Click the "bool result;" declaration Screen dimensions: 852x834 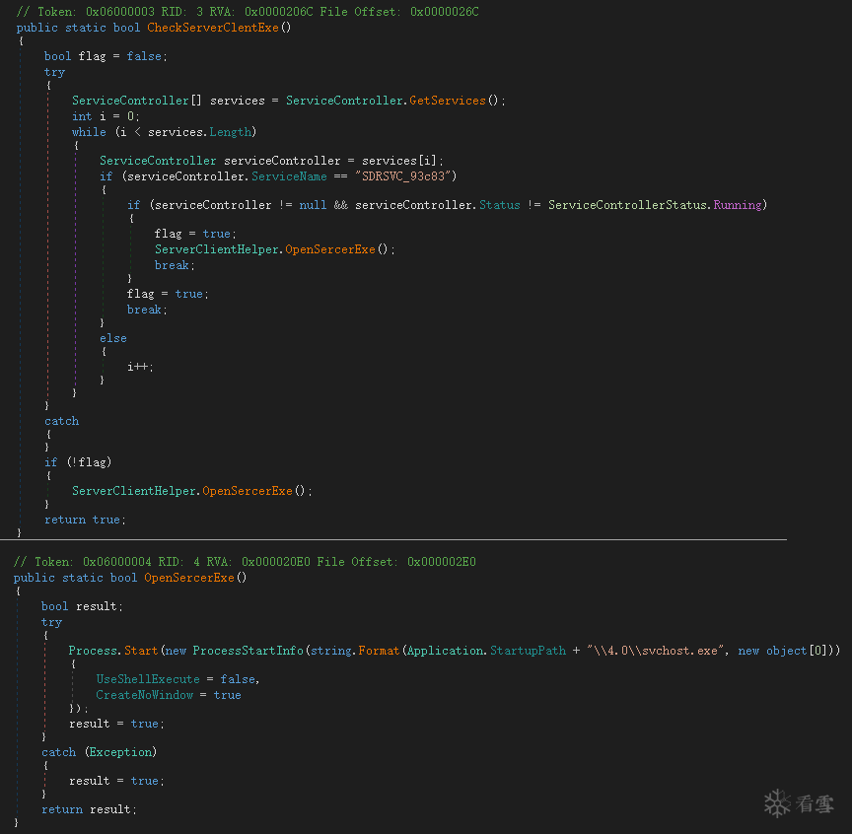tap(82, 606)
